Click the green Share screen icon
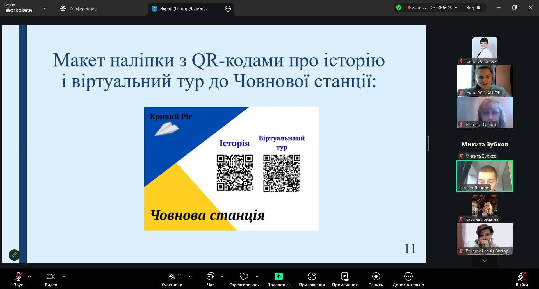Viewport: 539px width, 289px height. pos(278,277)
